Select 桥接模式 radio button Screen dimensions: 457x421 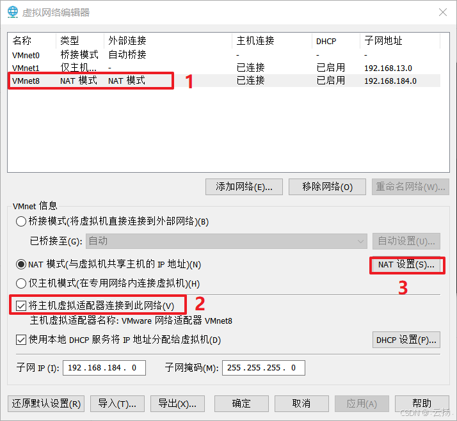coord(21,221)
